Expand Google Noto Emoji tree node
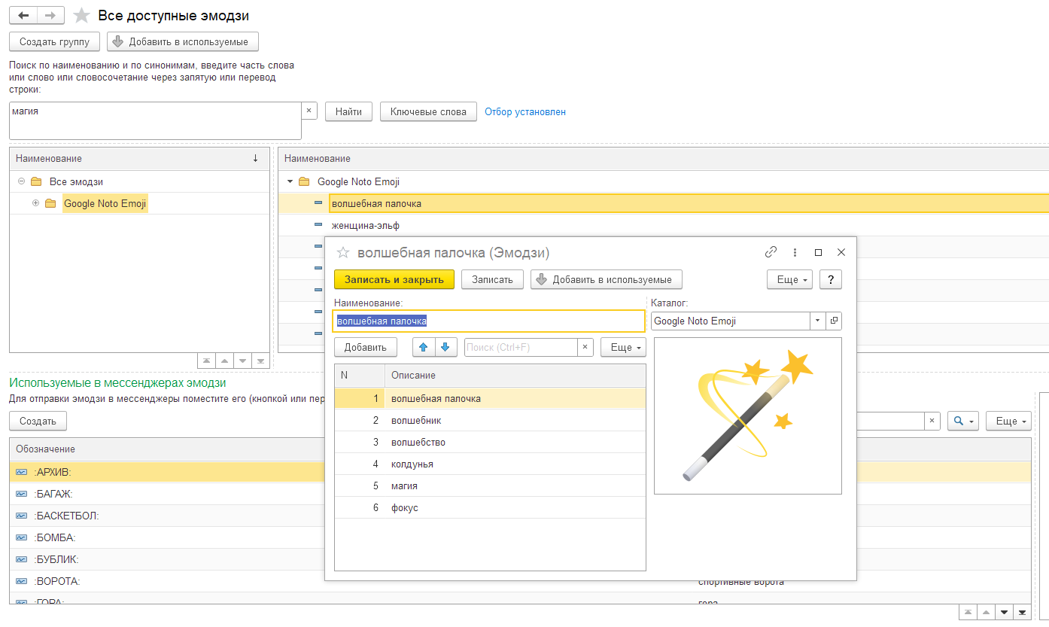Image resolution: width=1049 pixels, height=627 pixels. tap(35, 203)
